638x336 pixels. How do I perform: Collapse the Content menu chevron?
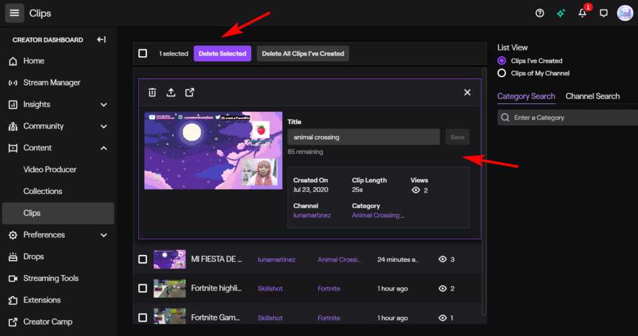pyautogui.click(x=104, y=148)
